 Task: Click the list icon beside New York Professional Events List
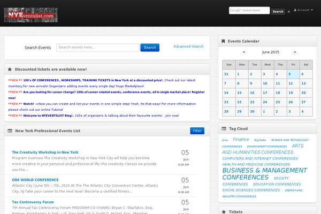10,131
